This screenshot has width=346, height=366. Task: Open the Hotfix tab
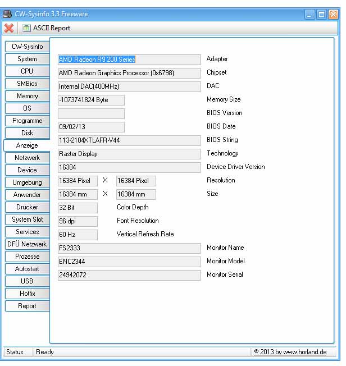pyautogui.click(x=28, y=294)
